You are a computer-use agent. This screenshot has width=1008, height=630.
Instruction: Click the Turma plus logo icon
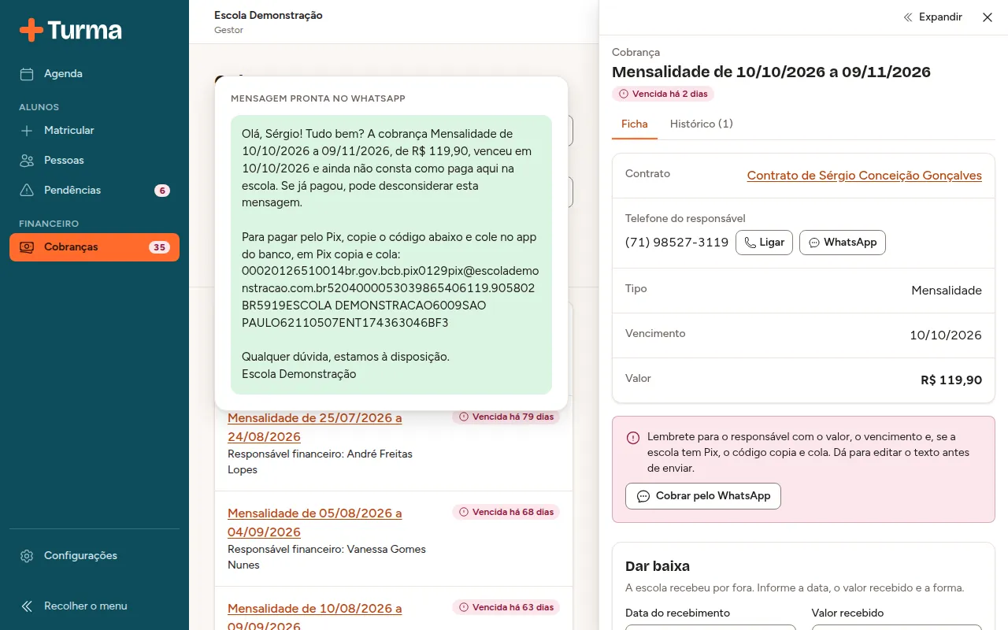click(x=31, y=30)
